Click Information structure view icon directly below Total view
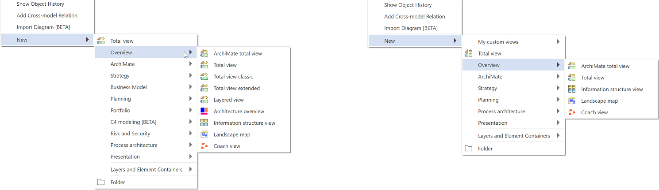This screenshot has width=659, height=190. pos(572,89)
